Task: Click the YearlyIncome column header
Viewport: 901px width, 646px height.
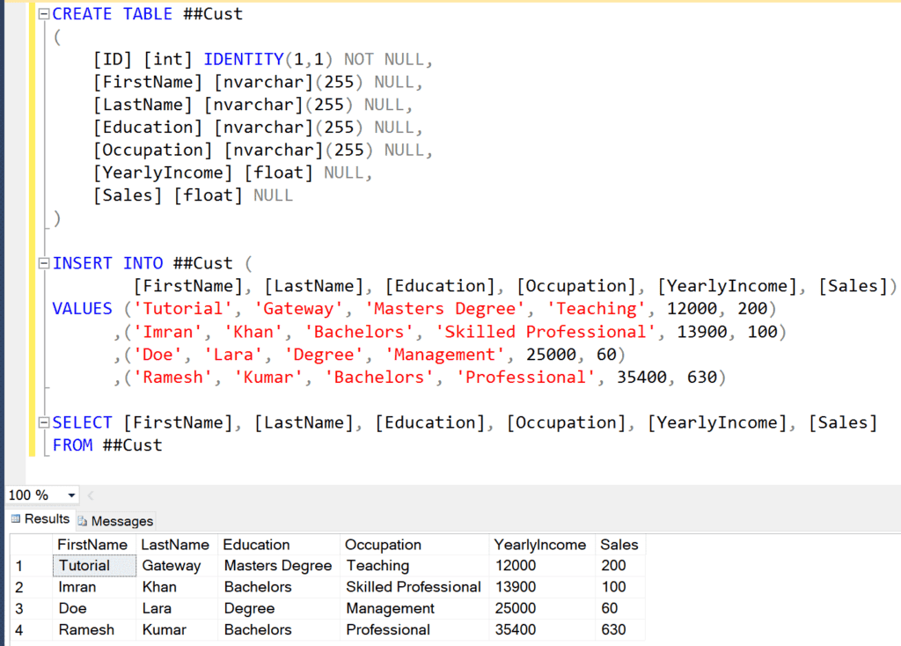Action: (x=539, y=544)
